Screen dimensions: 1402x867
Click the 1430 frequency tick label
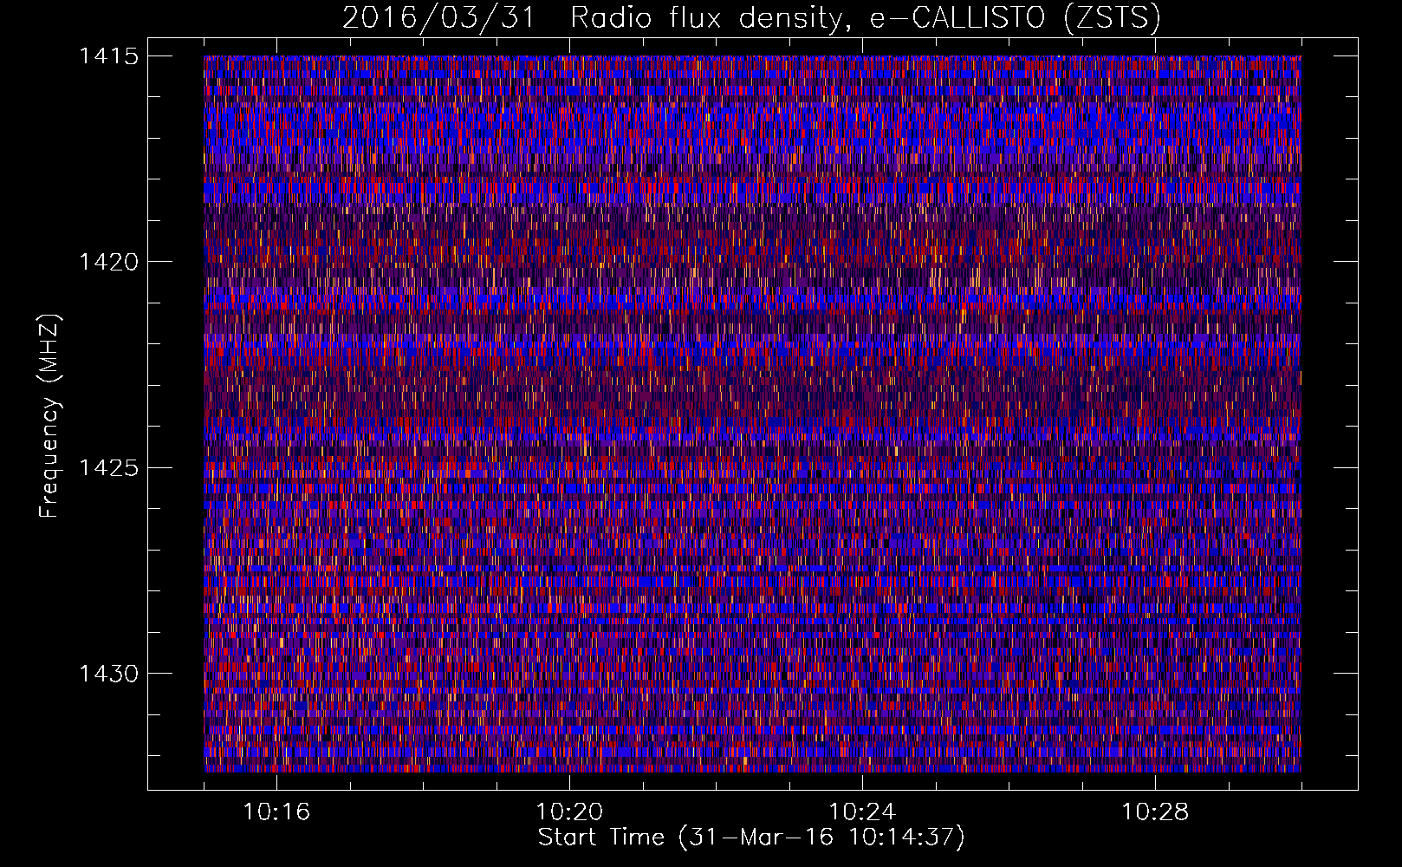point(109,674)
